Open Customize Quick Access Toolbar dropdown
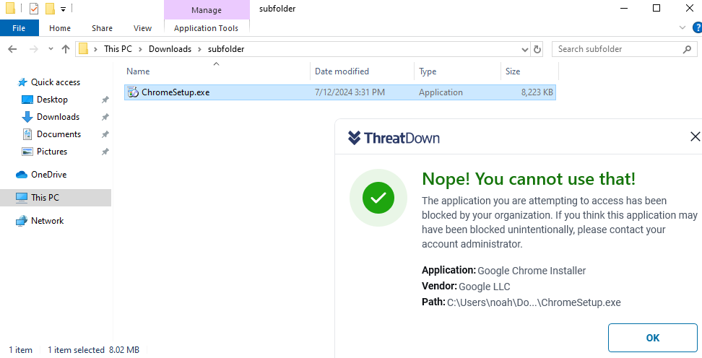702x358 pixels. [x=63, y=9]
